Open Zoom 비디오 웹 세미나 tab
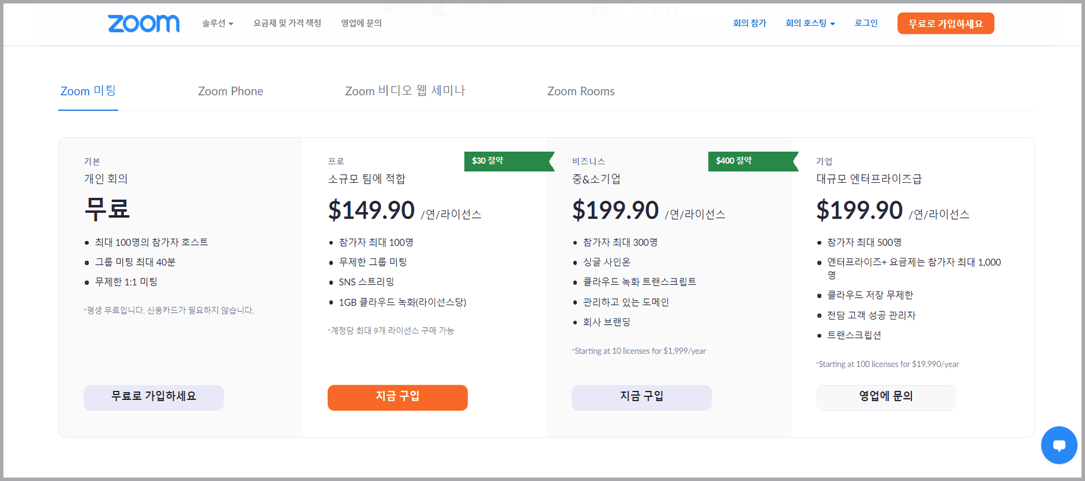Screen dimensions: 1085x481 [x=405, y=91]
